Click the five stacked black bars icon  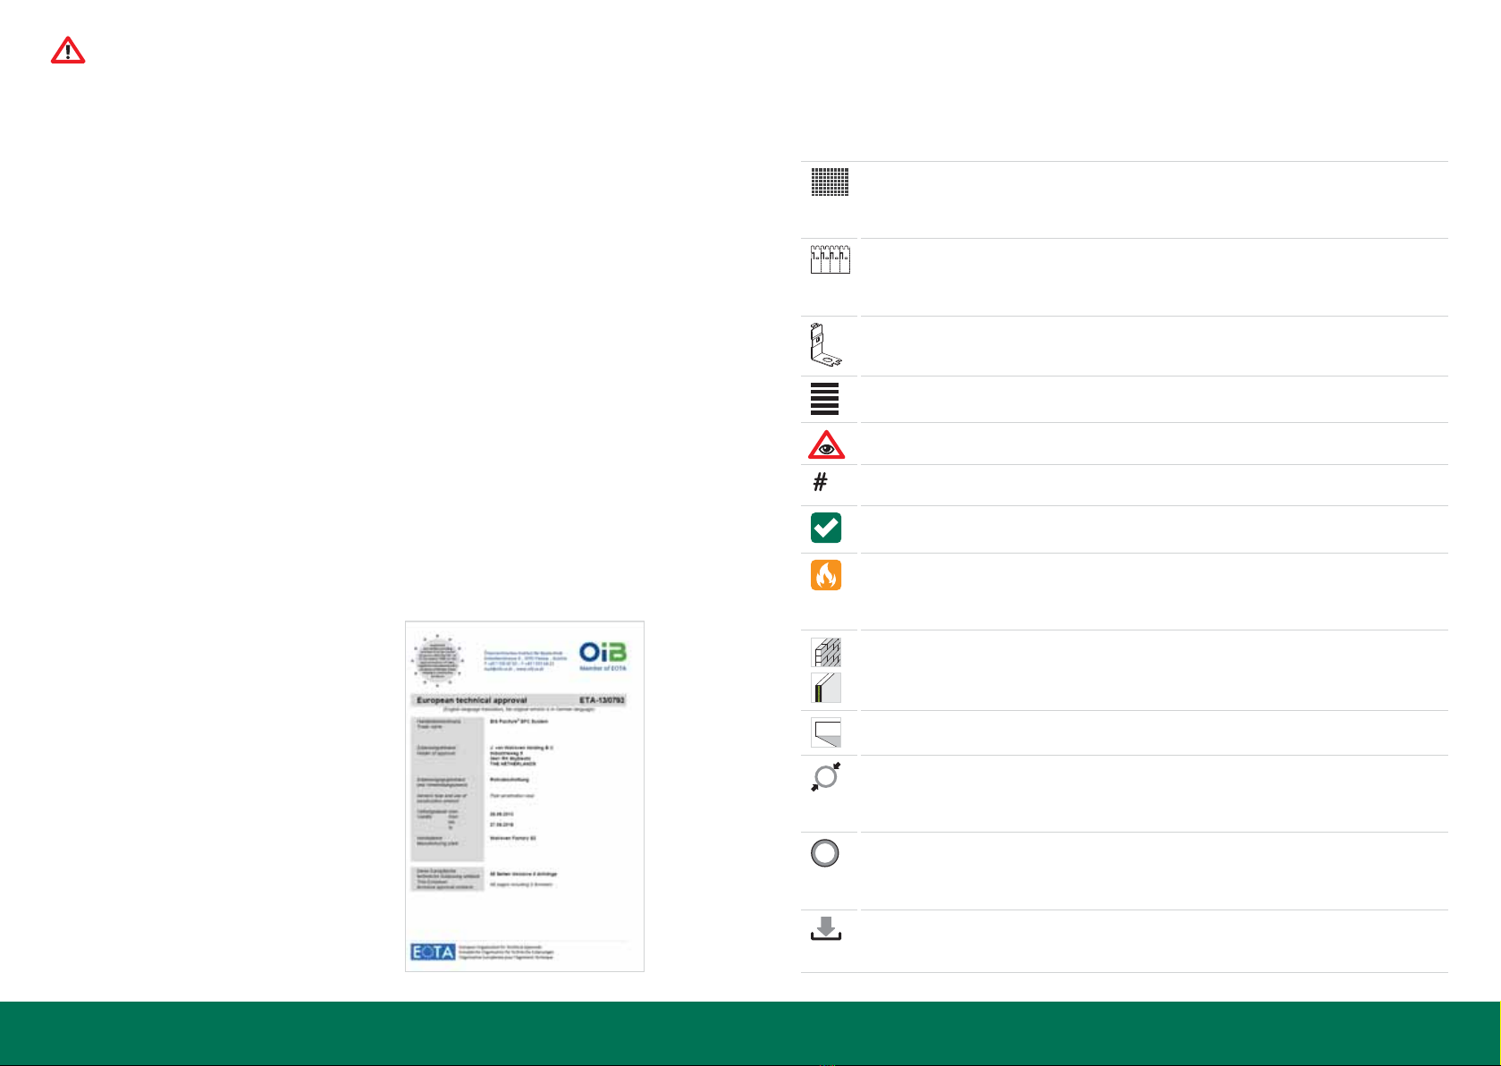[824, 399]
